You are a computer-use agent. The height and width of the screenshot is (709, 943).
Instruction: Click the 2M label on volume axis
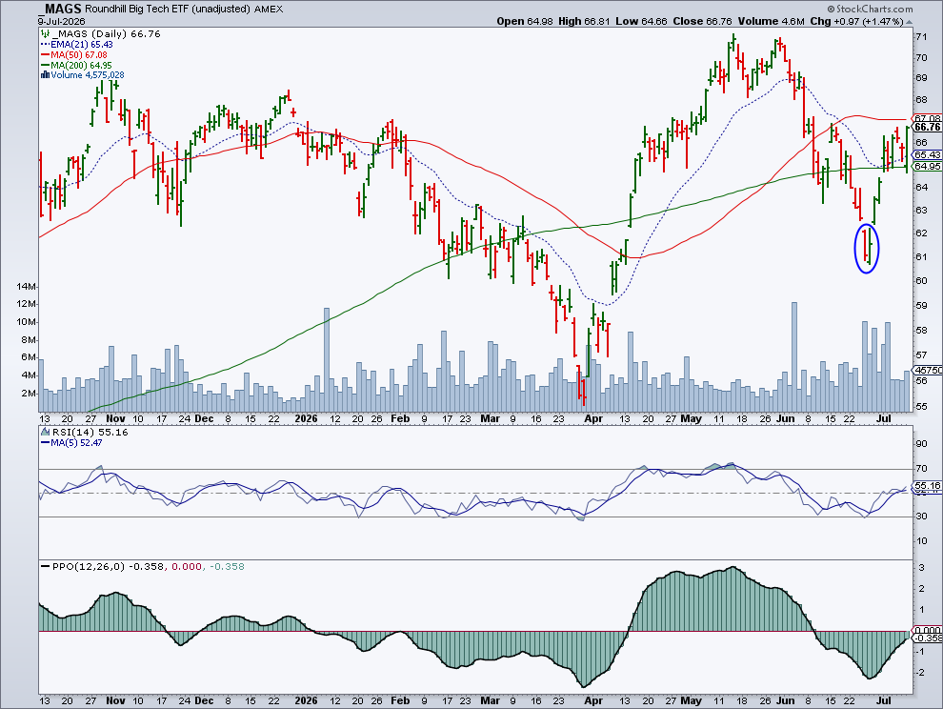(29, 393)
